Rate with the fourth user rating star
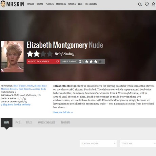This screenshot has width=156, height=156. [x=100, y=61]
